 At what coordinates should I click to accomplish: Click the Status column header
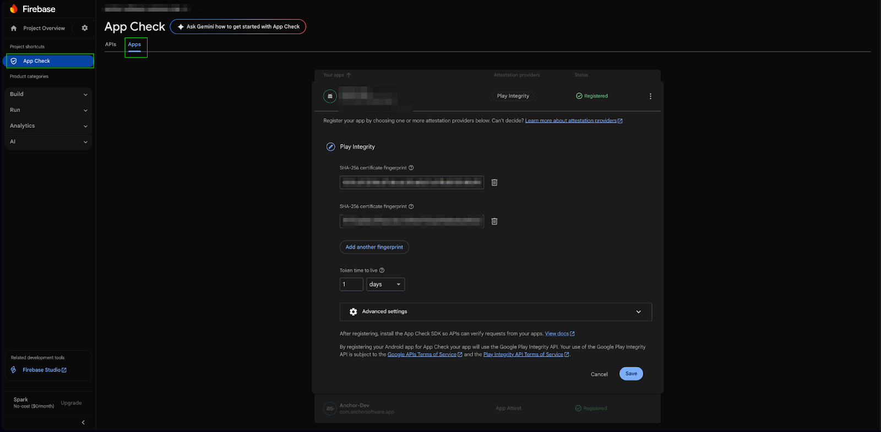pyautogui.click(x=581, y=75)
